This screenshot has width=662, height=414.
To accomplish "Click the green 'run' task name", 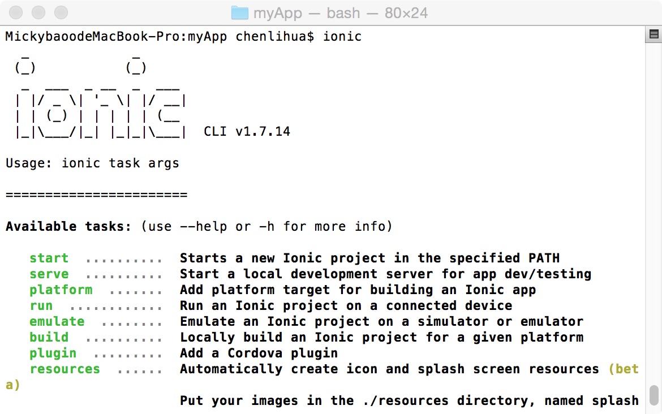I will [x=41, y=305].
